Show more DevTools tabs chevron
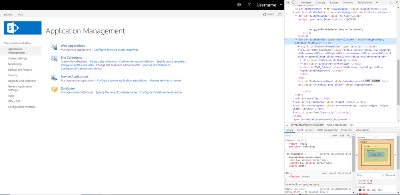This screenshot has height=195, width=400. (x=377, y=2)
